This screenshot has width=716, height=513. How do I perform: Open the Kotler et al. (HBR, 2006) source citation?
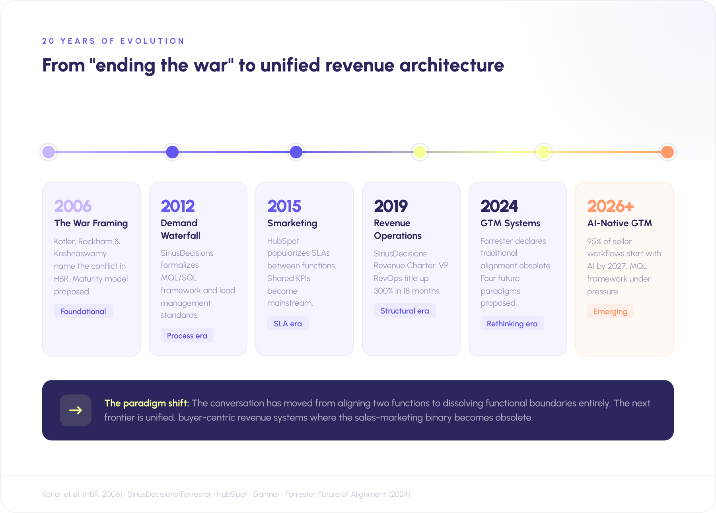pyautogui.click(x=82, y=494)
